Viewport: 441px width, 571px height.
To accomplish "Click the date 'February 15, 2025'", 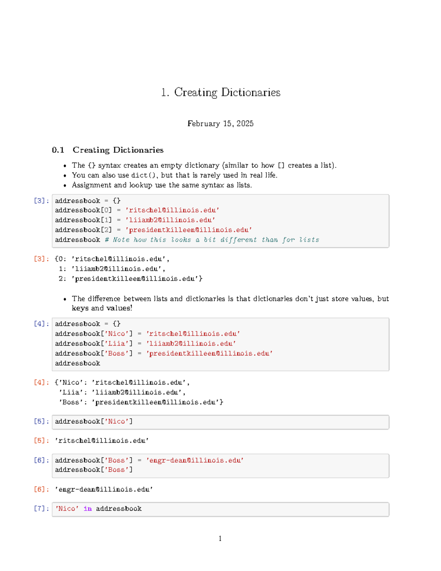I will [x=220, y=124].
